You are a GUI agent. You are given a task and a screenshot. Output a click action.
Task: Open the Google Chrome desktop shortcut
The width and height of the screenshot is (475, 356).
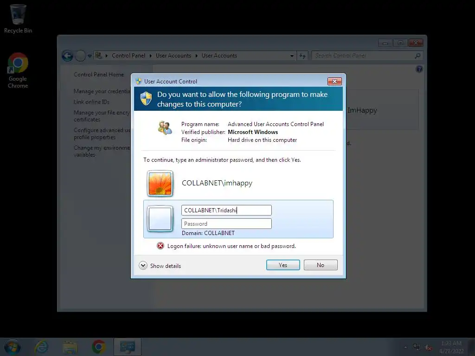(x=18, y=70)
